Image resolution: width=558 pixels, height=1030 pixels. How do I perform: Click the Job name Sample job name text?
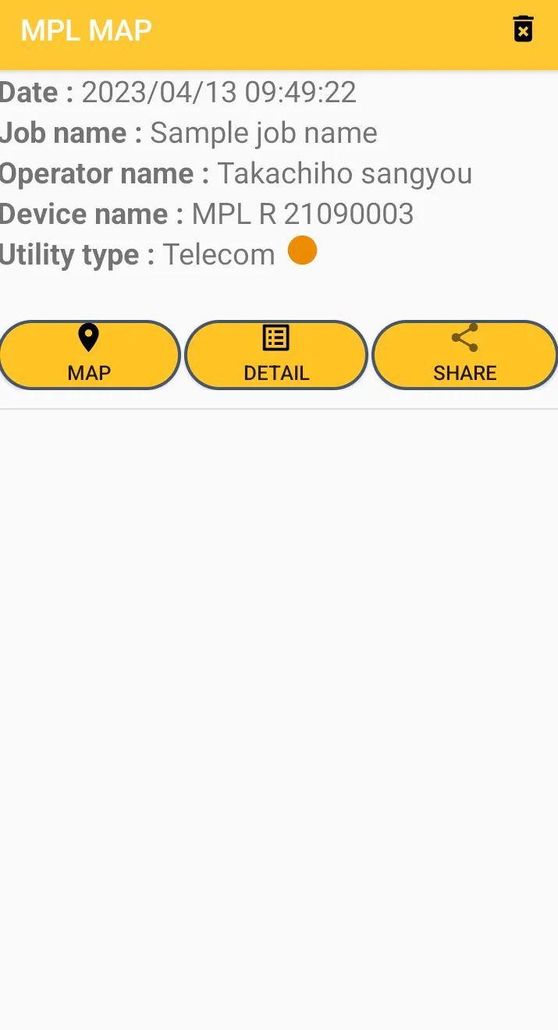tap(188, 133)
